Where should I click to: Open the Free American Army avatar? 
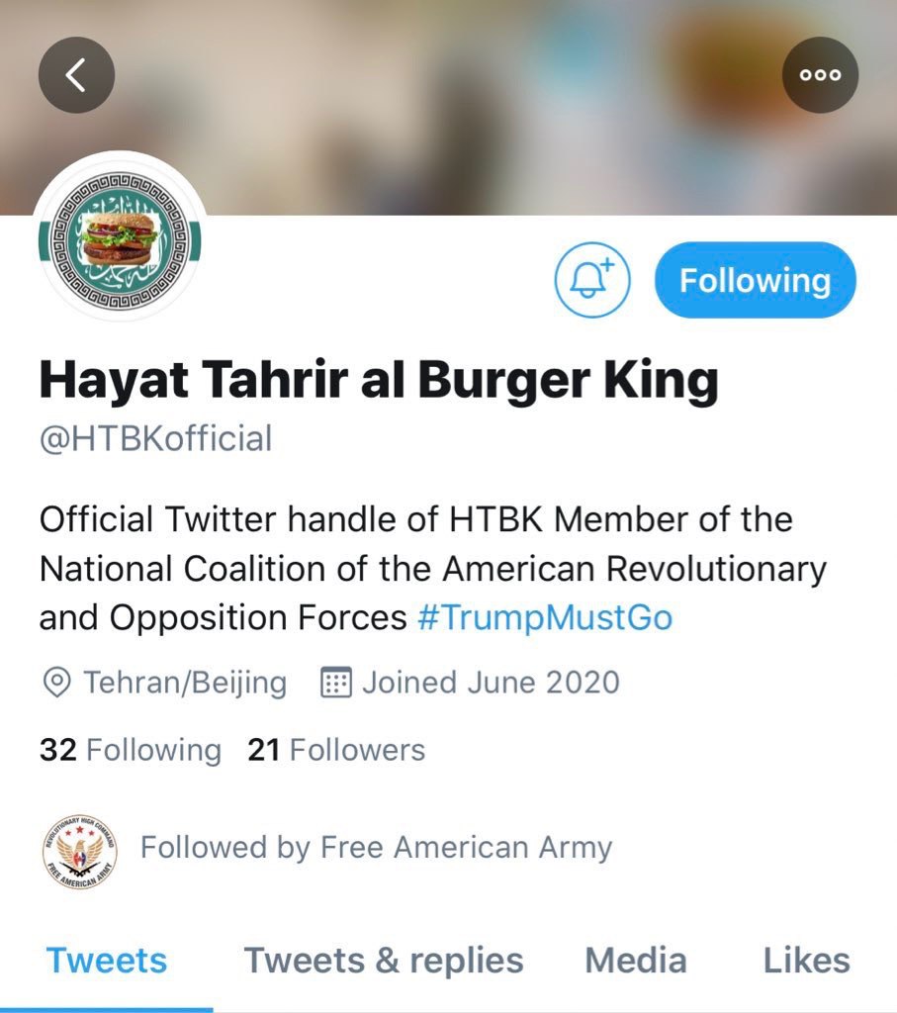pyautogui.click(x=80, y=852)
